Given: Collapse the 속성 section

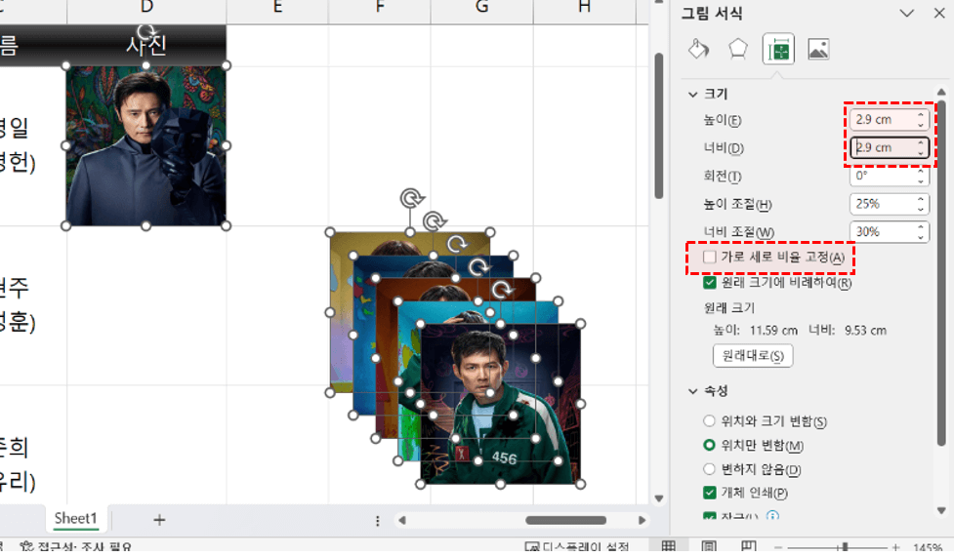Looking at the screenshot, I should [693, 390].
